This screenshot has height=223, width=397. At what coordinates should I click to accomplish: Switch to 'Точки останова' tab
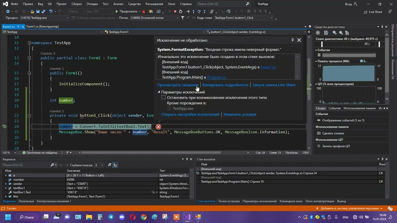click(229, 201)
